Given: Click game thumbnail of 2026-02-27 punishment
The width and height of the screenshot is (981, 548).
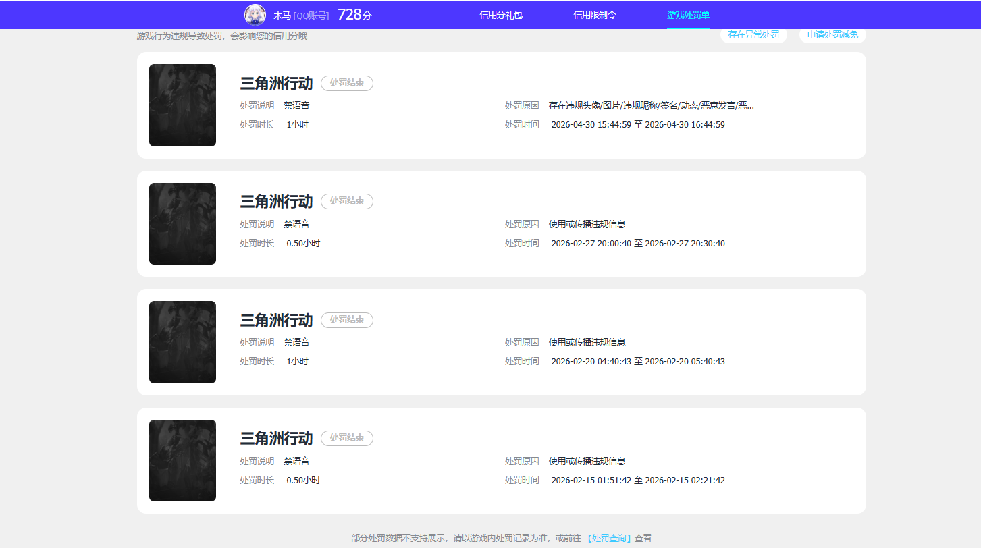Looking at the screenshot, I should coord(182,223).
